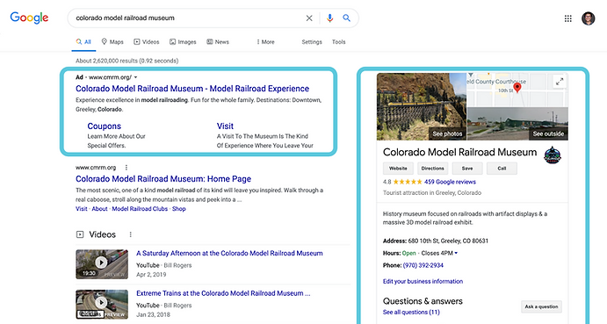Open the Coupons ad sitelink
The image size is (607, 324).
pyautogui.click(x=105, y=126)
